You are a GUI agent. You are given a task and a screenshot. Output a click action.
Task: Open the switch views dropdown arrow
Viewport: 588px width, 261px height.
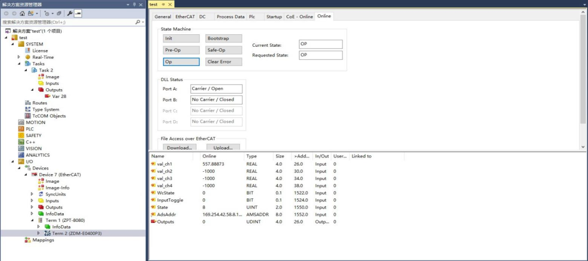tap(36, 14)
